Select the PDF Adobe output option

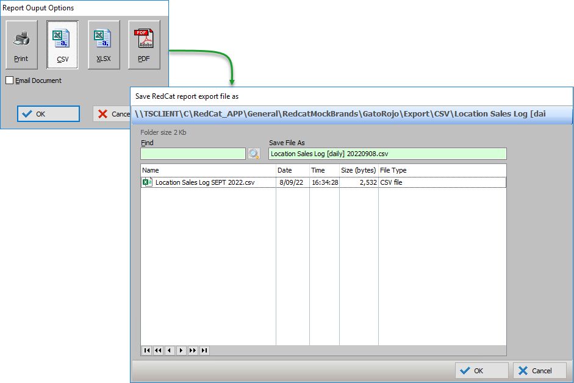[x=144, y=45]
